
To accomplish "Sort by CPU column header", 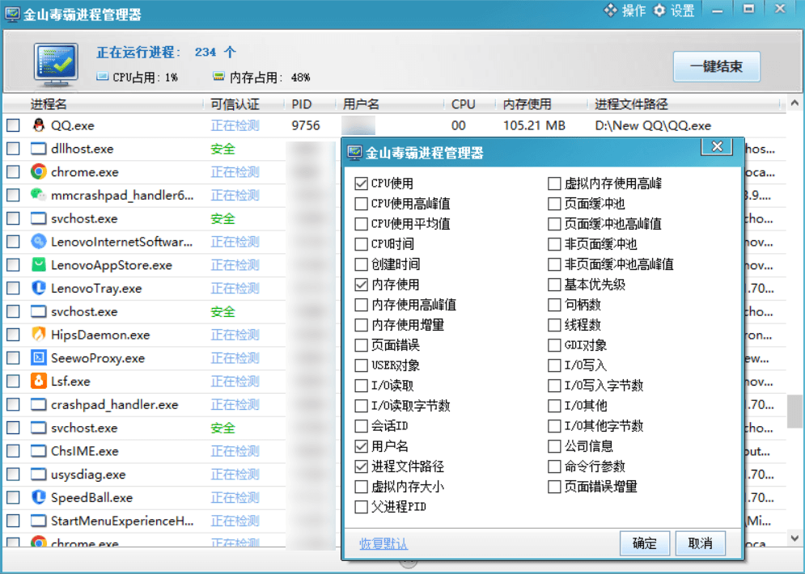I will point(463,104).
